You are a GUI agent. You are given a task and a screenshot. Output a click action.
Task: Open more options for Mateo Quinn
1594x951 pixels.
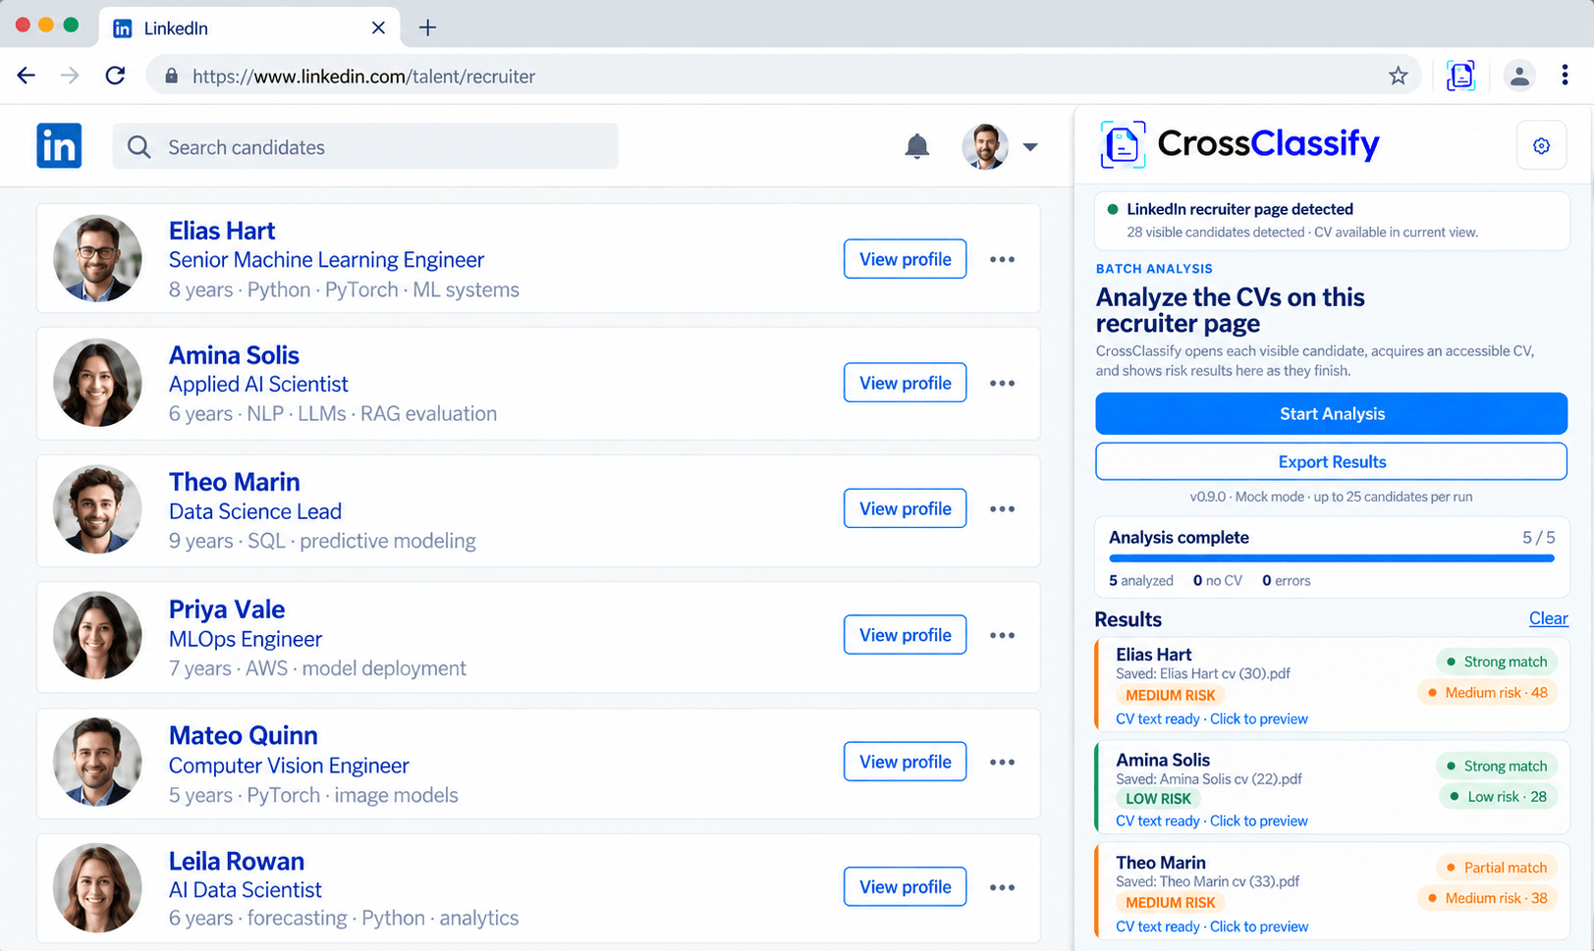pos(1002,762)
